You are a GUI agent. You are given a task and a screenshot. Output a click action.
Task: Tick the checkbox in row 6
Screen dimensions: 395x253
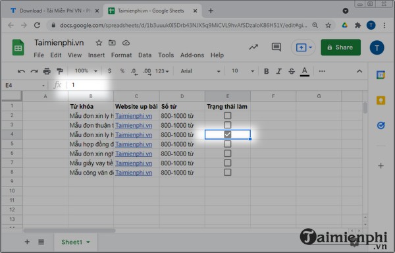(x=228, y=154)
